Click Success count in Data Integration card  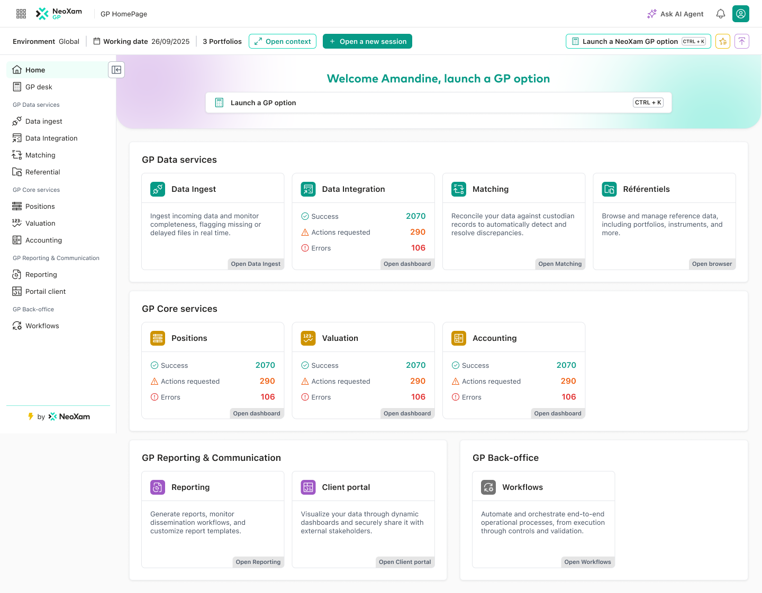tap(416, 216)
